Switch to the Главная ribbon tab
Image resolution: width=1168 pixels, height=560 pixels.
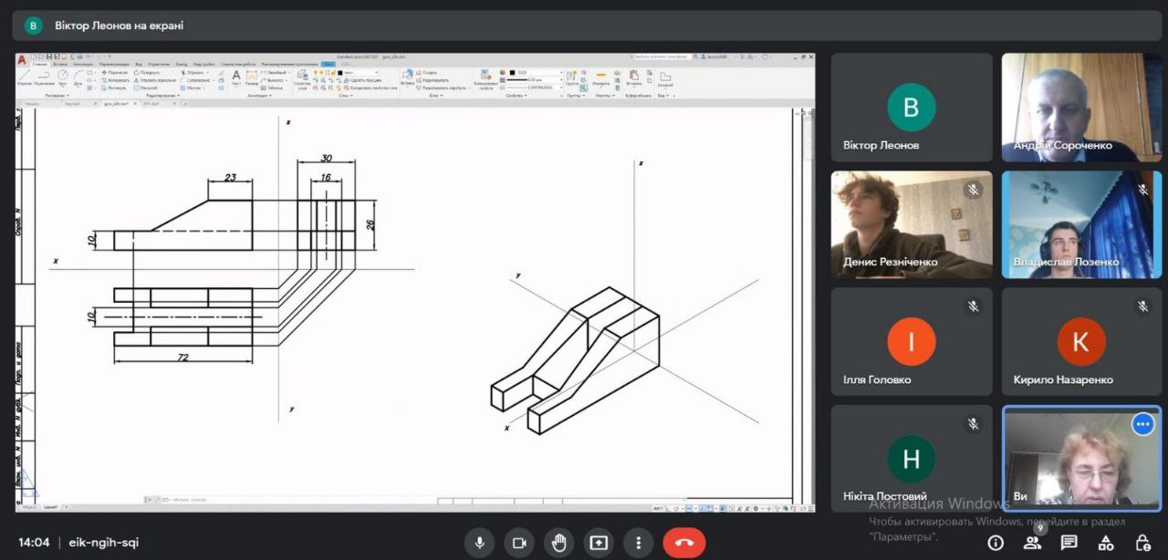click(x=39, y=64)
